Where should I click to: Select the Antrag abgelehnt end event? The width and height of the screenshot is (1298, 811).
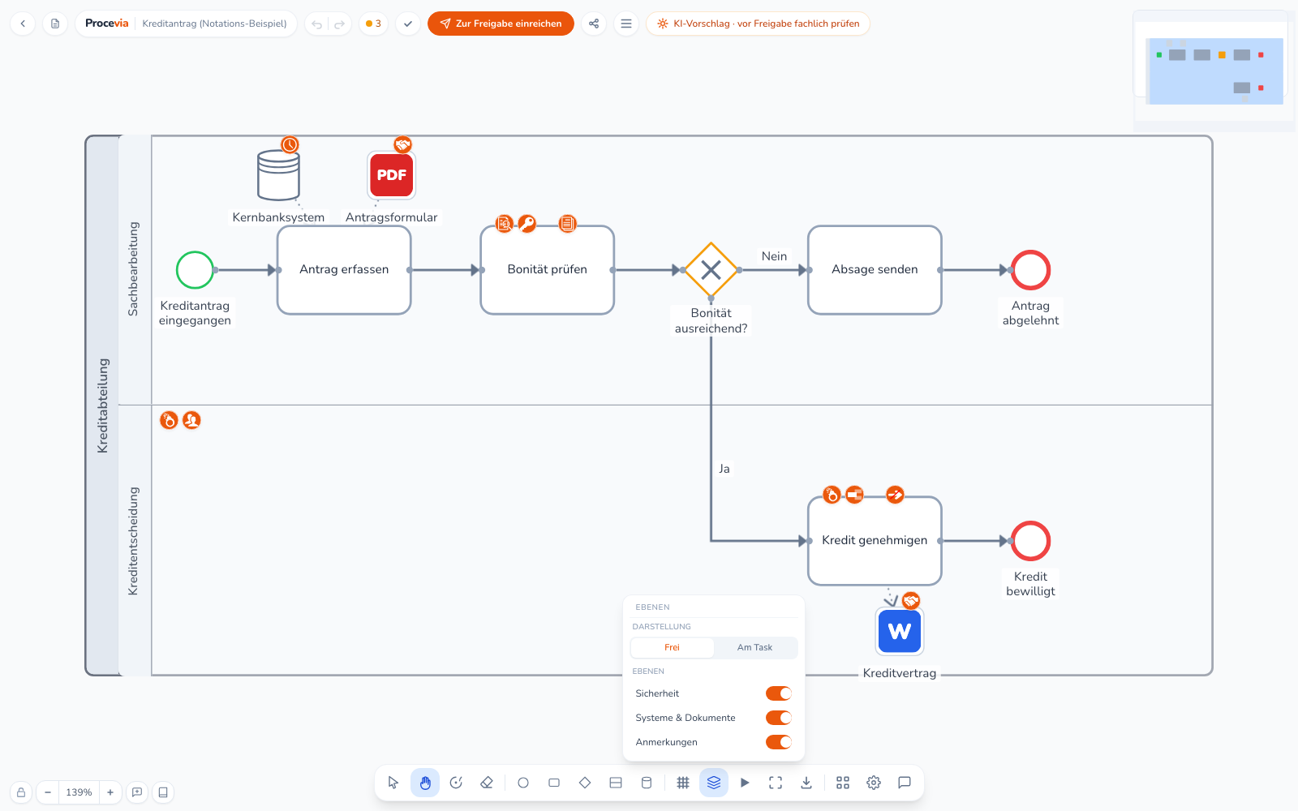tap(1030, 270)
